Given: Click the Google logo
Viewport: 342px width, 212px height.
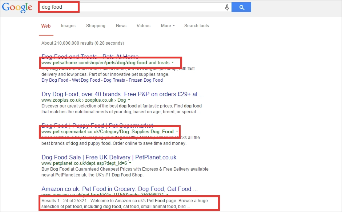Looking at the screenshot, I should click(x=17, y=7).
